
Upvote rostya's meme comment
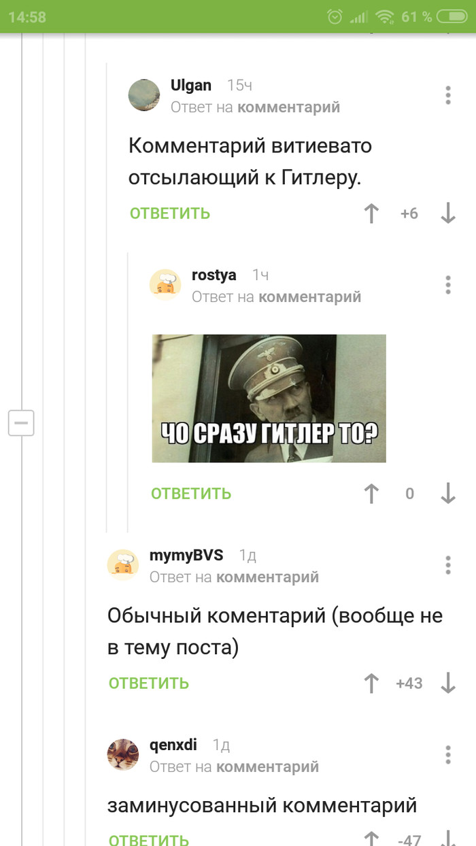pyautogui.click(x=371, y=493)
